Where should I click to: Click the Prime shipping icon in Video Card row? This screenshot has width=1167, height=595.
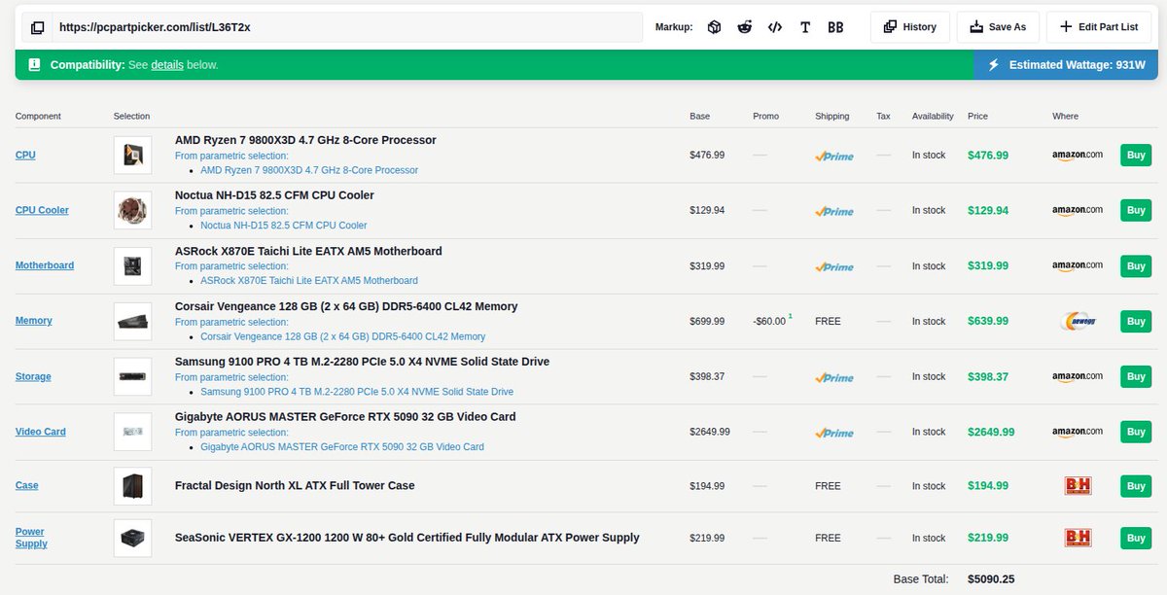pos(834,433)
